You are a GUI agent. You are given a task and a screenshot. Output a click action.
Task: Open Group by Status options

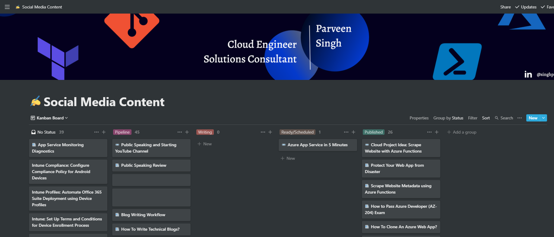pos(448,118)
